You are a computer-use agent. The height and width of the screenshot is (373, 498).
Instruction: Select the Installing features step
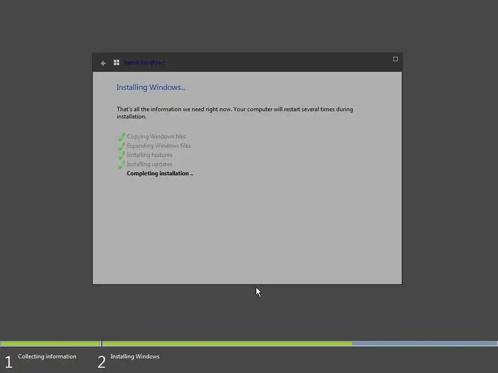coord(149,155)
